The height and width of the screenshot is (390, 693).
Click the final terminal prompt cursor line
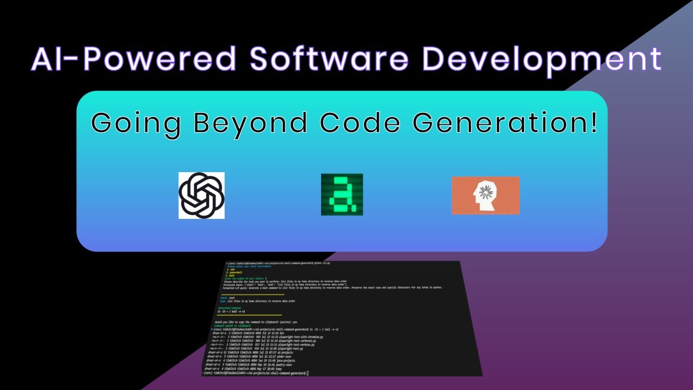pos(256,373)
